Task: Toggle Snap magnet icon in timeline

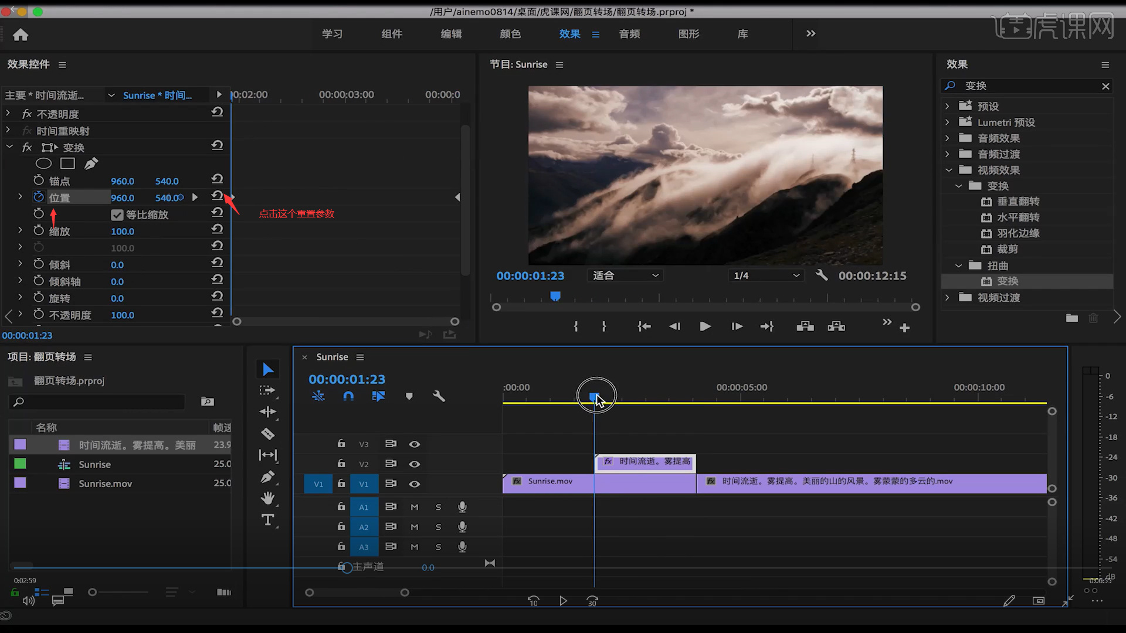Action: pos(348,397)
